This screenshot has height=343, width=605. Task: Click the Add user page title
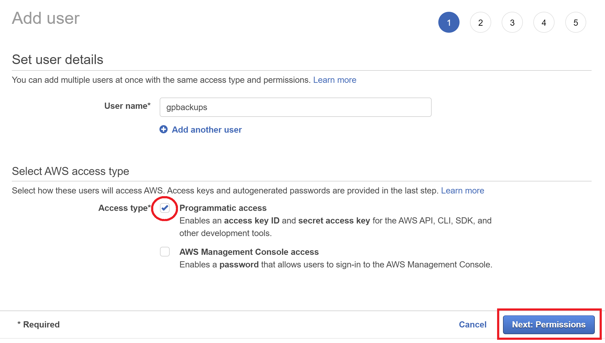point(46,18)
